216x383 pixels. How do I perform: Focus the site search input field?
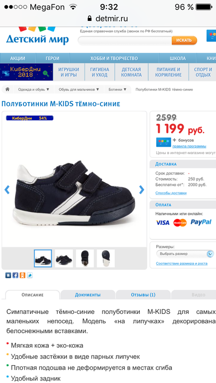click(125, 40)
